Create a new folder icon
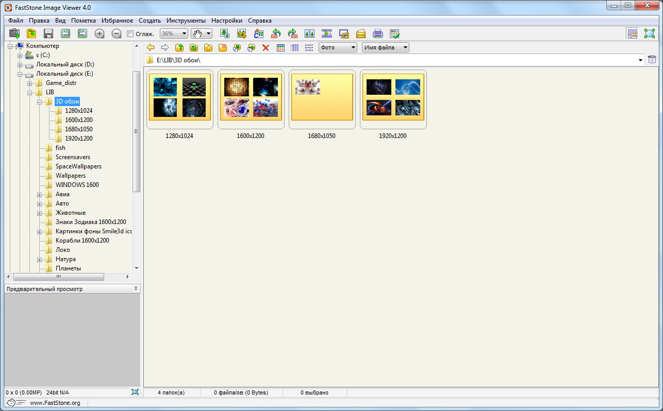663x411 pixels. (223, 47)
